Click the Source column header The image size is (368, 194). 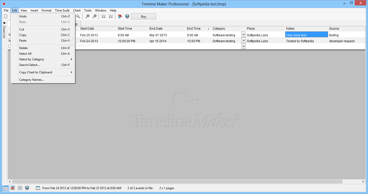(347, 29)
